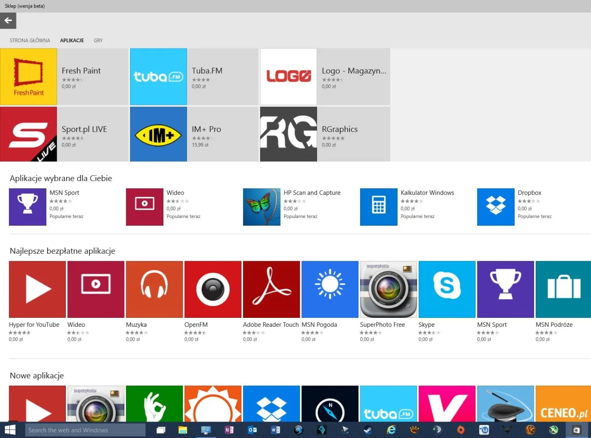Open the MSN Pogoda sun icon
591x438 pixels.
click(x=330, y=289)
